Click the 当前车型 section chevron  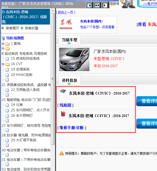click(69, 43)
